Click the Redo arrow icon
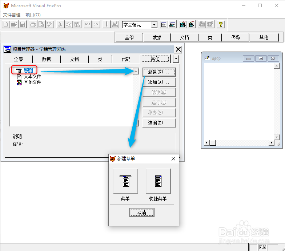This screenshot has width=285, height=251. coord(96,24)
